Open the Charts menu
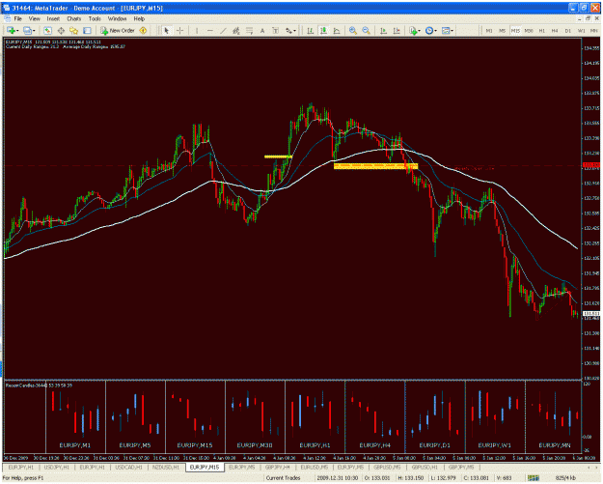The width and height of the screenshot is (603, 484). click(x=74, y=18)
